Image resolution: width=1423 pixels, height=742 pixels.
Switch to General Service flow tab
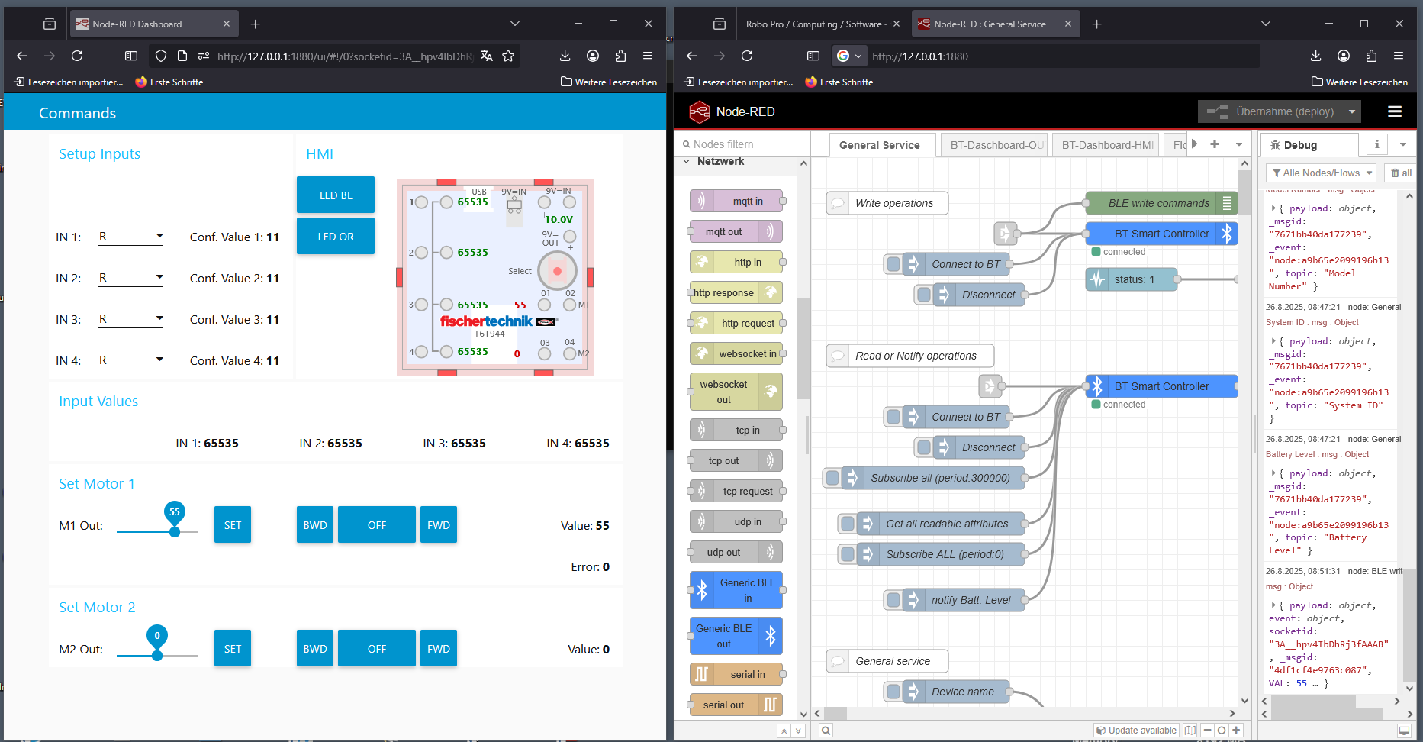coord(879,145)
